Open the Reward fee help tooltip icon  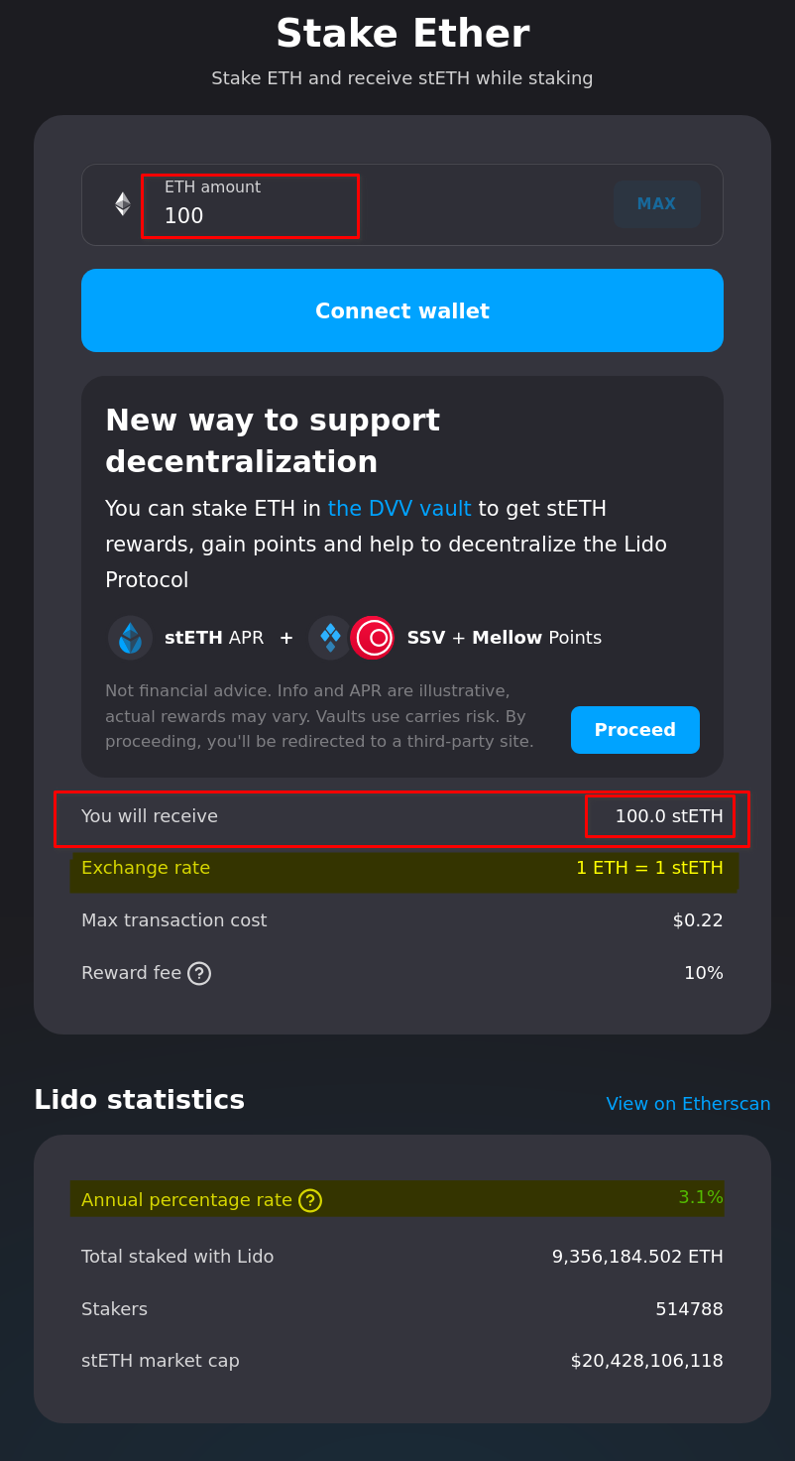tap(199, 973)
